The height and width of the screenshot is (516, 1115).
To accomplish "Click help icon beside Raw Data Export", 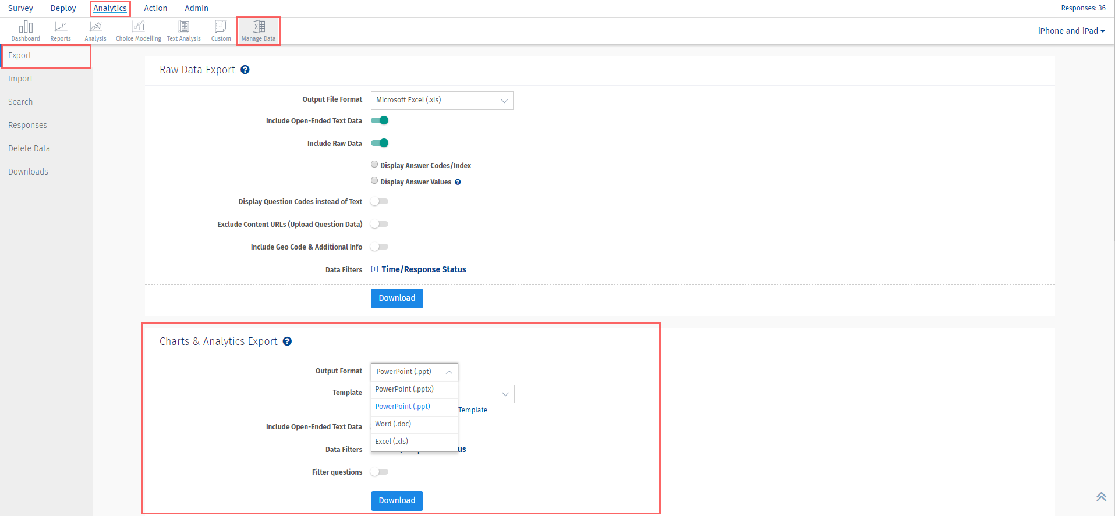I will [245, 70].
